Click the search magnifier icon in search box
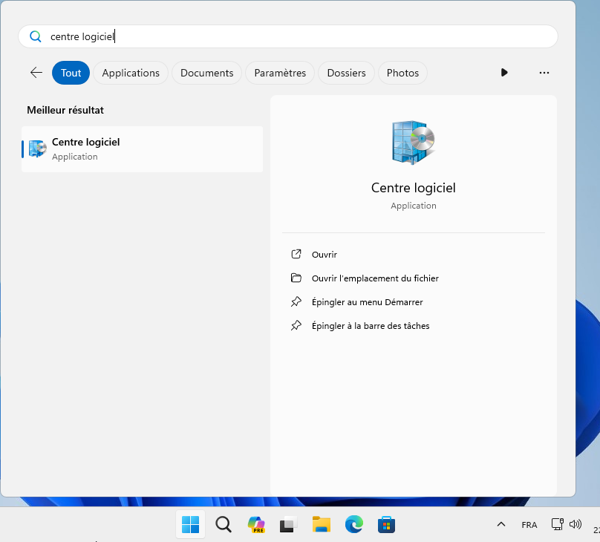Screen dimensions: 600x542 35,36
